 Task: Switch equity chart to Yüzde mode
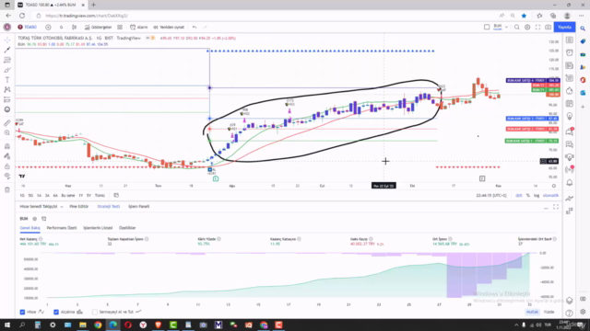(x=549, y=312)
